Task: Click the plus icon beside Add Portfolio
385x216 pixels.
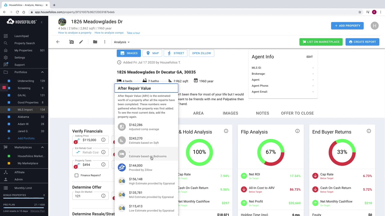Action: pos(9,138)
